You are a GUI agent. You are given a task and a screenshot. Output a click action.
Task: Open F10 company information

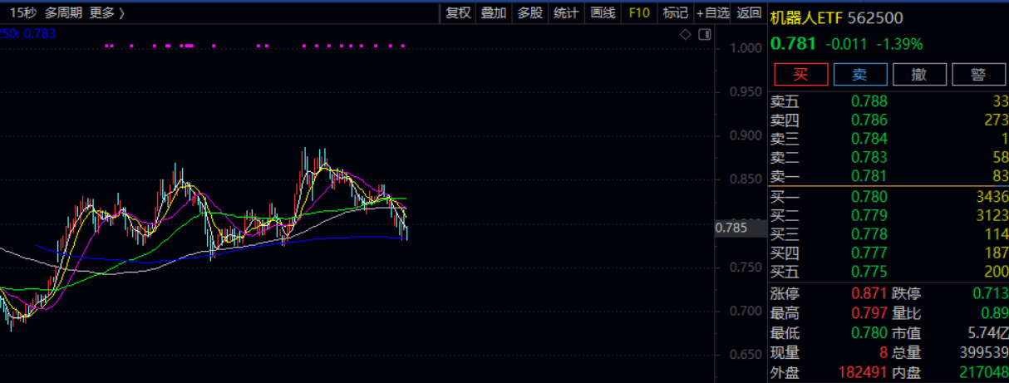point(639,12)
